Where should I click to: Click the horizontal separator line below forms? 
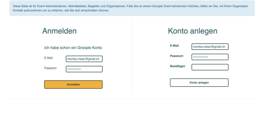(x=132, y=99)
